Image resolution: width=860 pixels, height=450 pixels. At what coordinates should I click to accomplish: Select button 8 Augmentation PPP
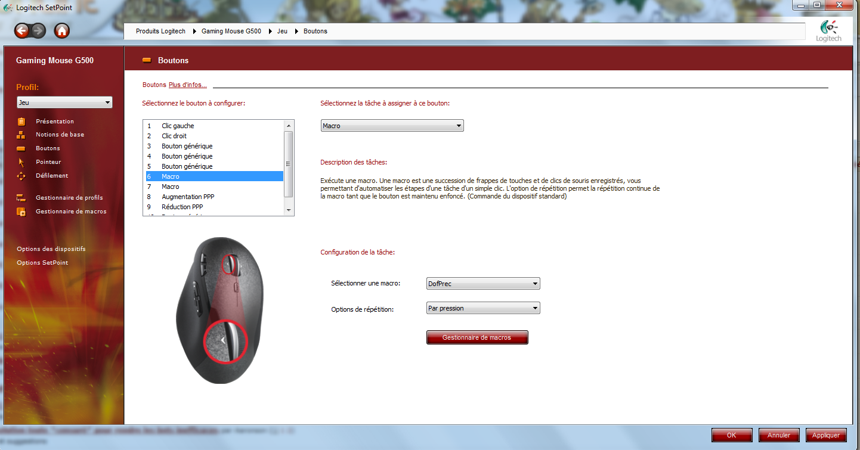click(214, 197)
